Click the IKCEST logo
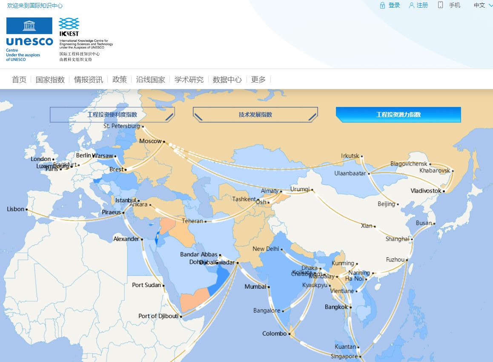This screenshot has height=362, width=493. tap(69, 27)
